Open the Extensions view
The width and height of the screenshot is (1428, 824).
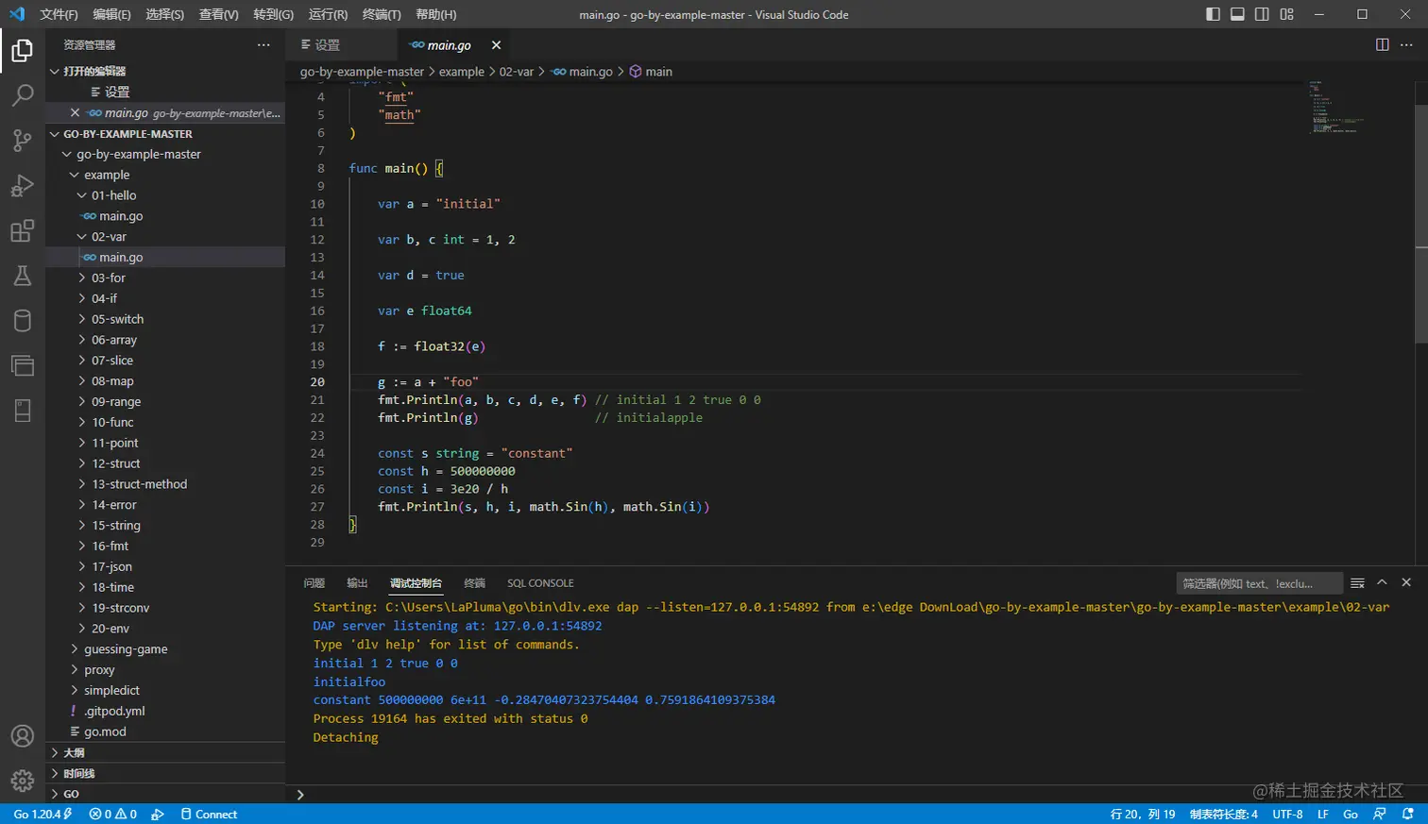coord(23,231)
